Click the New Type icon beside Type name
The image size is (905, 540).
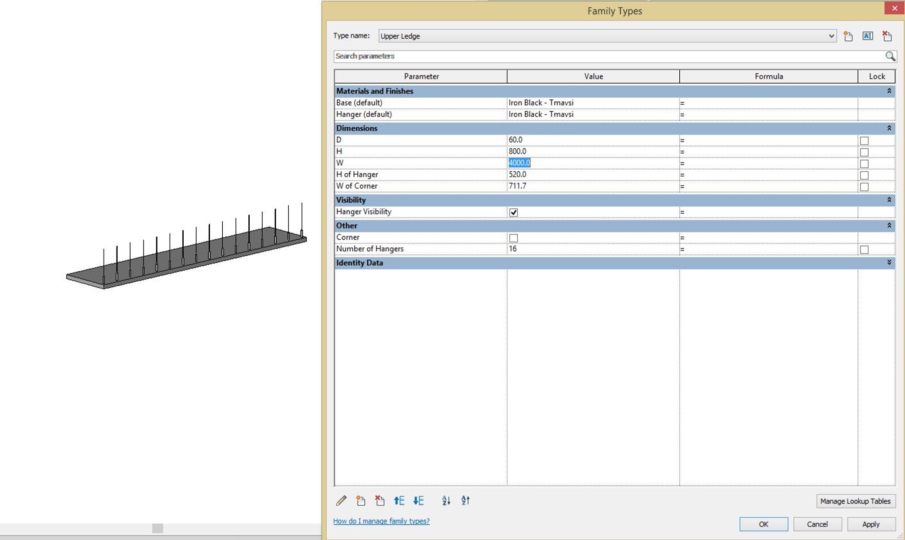click(848, 36)
